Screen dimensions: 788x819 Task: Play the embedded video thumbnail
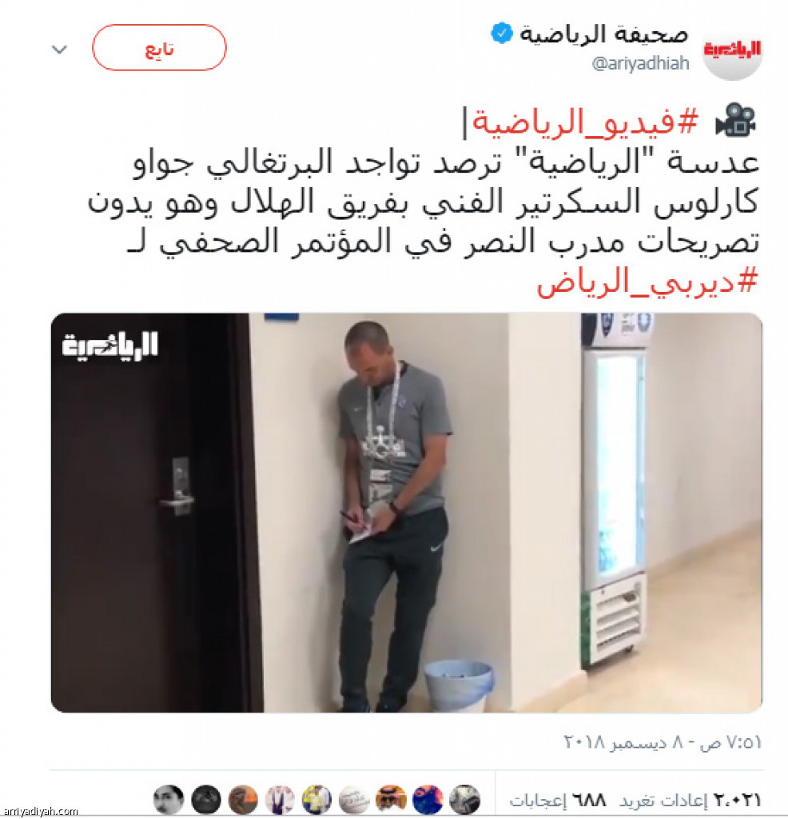pos(407,513)
